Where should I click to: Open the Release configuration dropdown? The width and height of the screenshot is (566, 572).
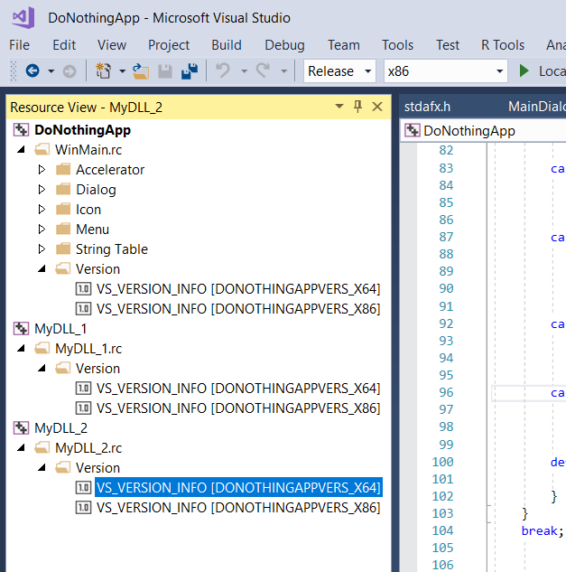coord(368,71)
